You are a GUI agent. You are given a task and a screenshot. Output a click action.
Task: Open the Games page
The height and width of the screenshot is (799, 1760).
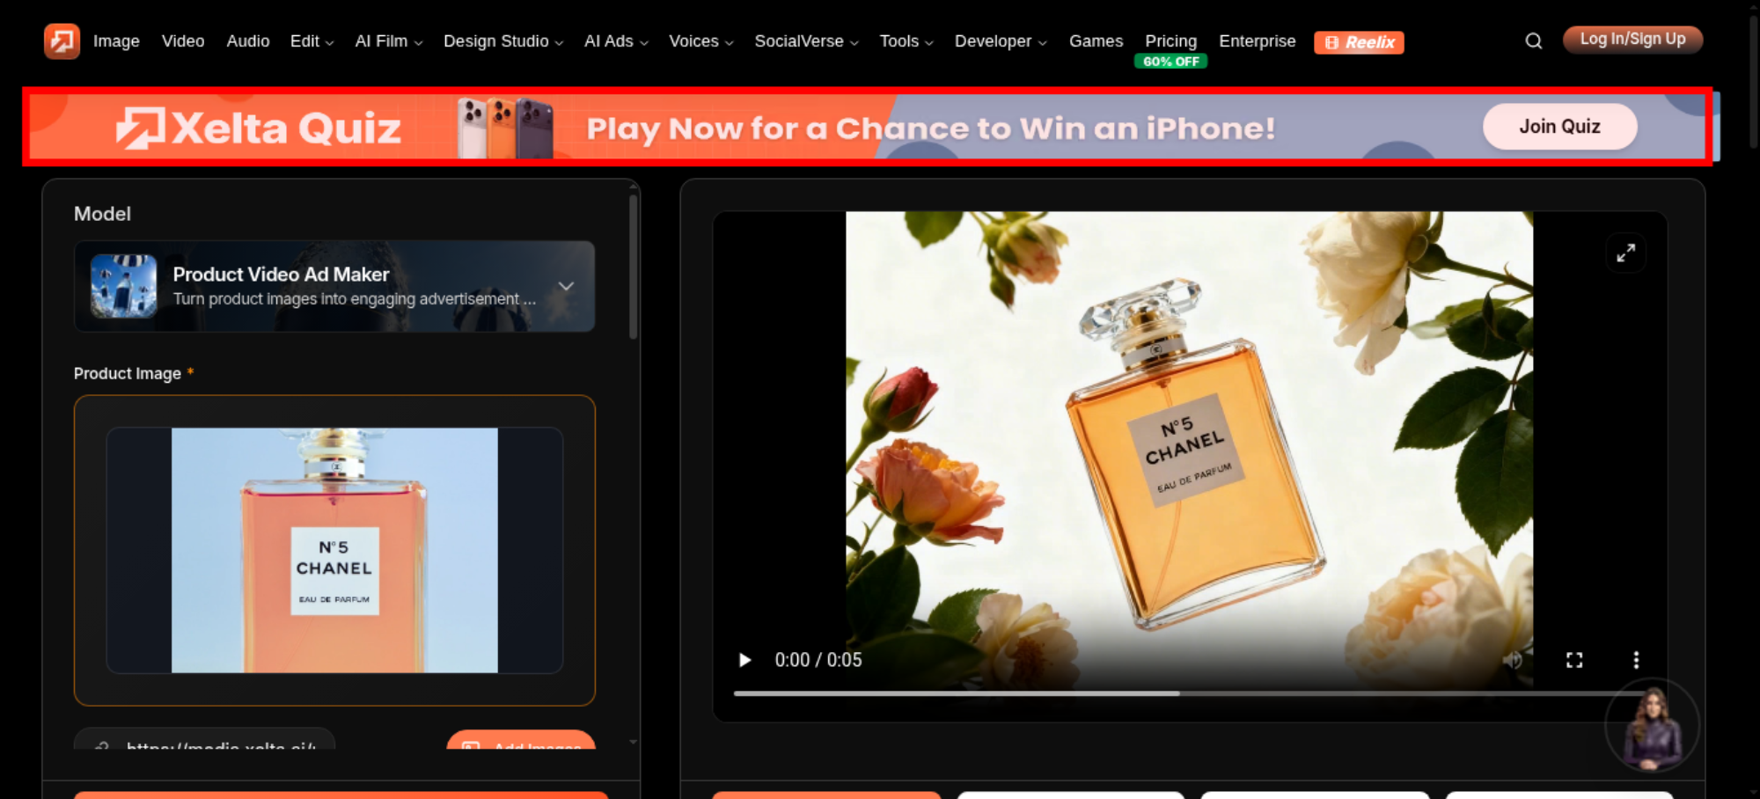(1096, 41)
